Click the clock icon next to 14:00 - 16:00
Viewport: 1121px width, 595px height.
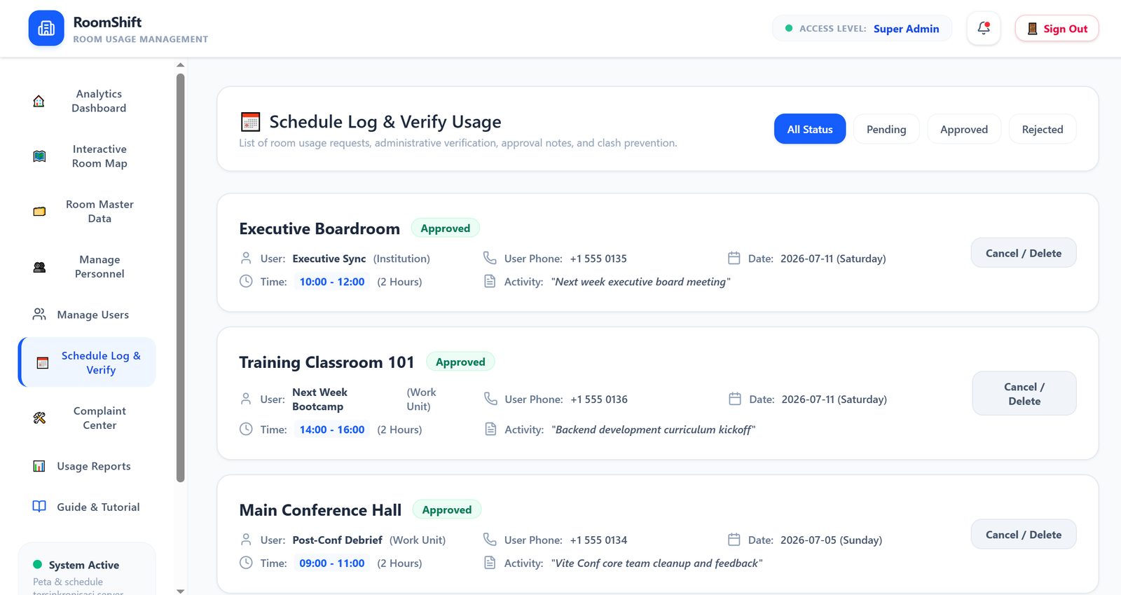coord(246,429)
